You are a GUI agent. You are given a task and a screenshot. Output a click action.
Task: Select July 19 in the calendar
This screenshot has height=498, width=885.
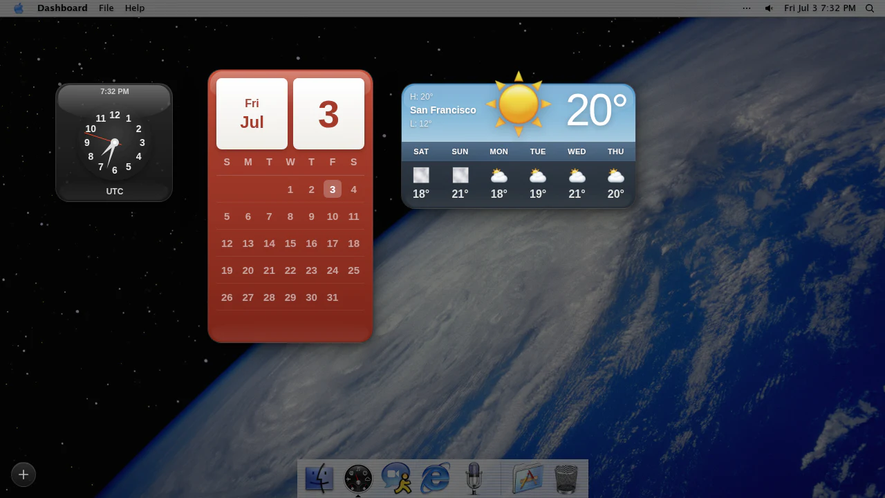point(227,270)
